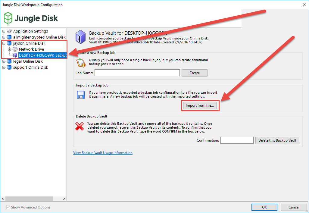Click the Network Drive computer icon
309x213 pixels.
pyautogui.click(x=15, y=49)
